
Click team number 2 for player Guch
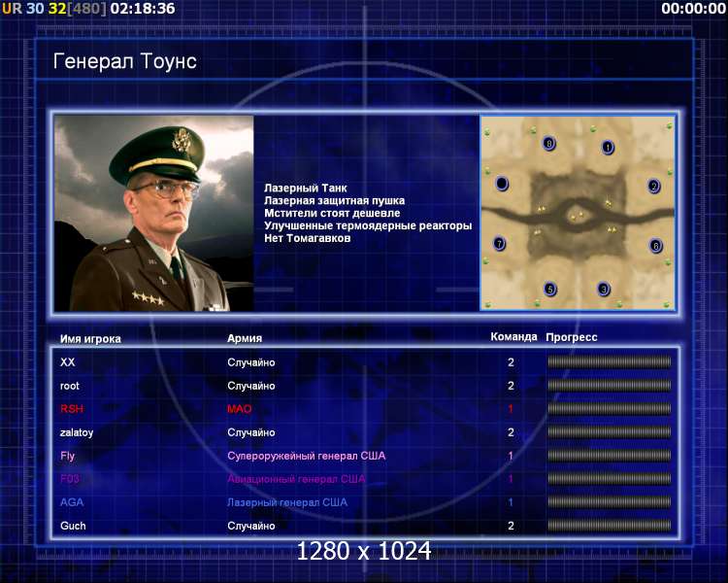(x=511, y=526)
